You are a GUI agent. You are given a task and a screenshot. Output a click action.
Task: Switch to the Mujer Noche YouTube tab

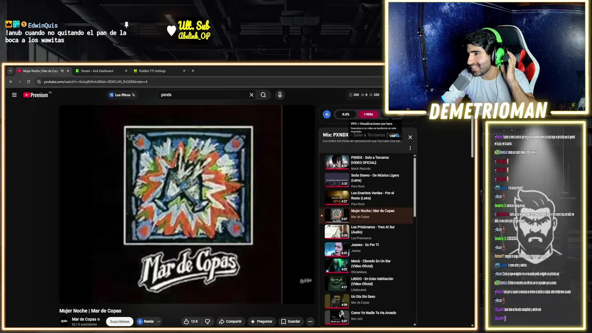tap(41, 71)
